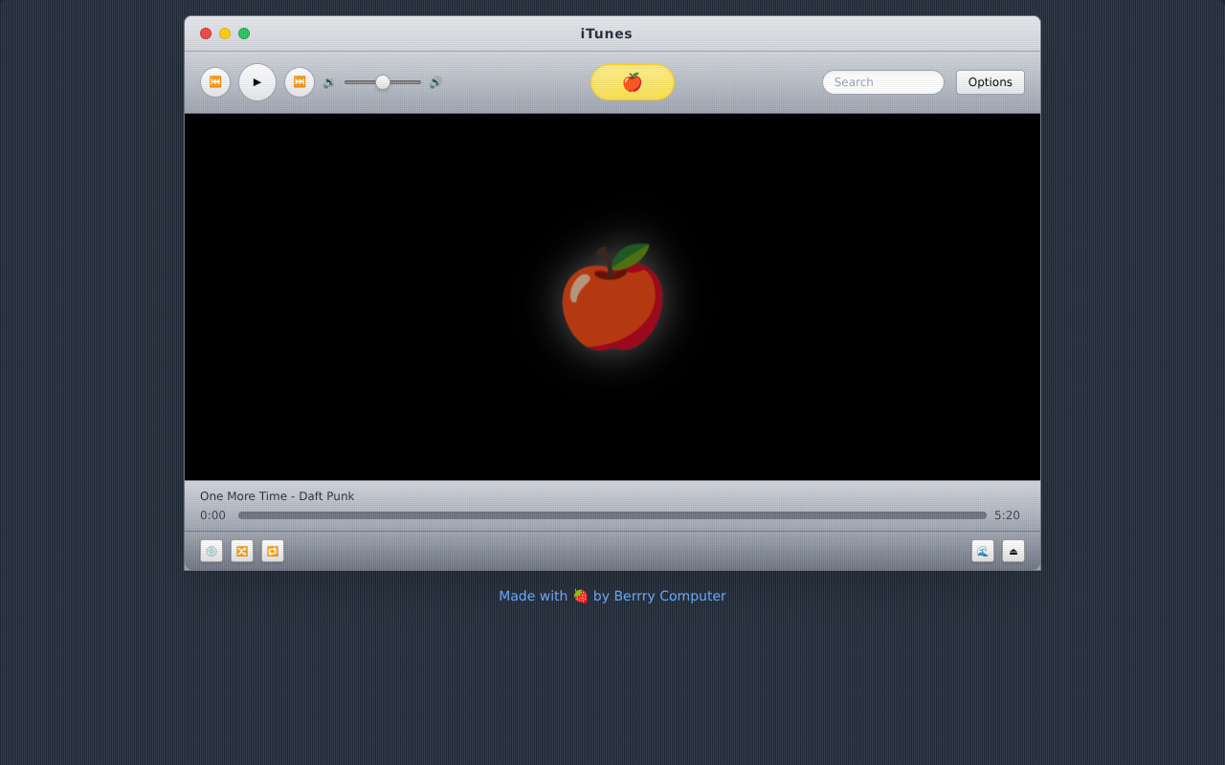Select the song title 'One More Time - Daft Punk'
Screen dimensions: 1225x765
pos(277,495)
